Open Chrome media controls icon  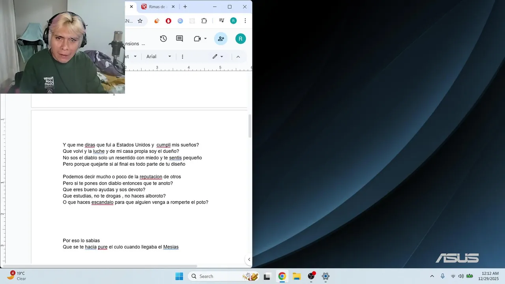tap(222, 21)
